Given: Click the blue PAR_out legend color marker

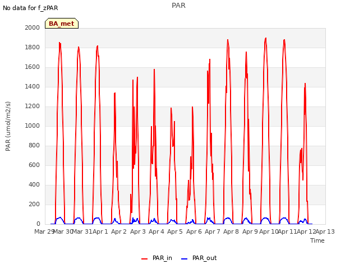Looking at the screenshot, I should pos(185,259).
